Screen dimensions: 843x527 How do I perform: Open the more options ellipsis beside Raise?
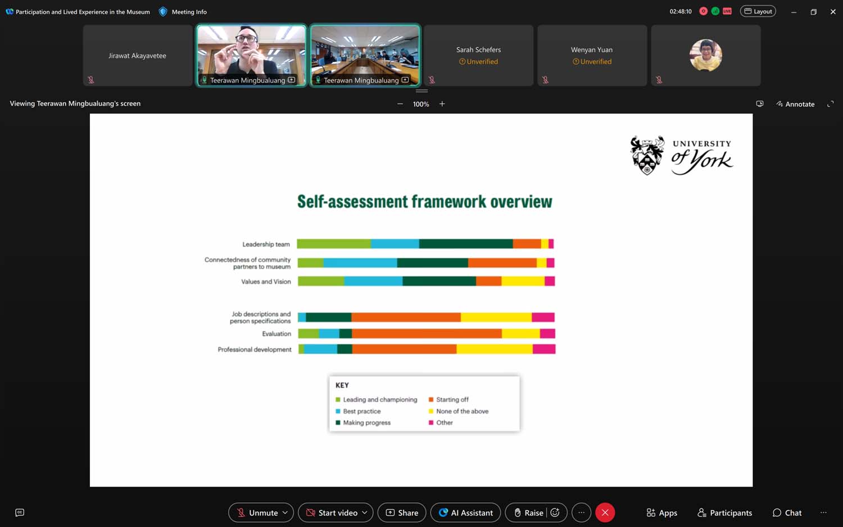tap(581, 512)
